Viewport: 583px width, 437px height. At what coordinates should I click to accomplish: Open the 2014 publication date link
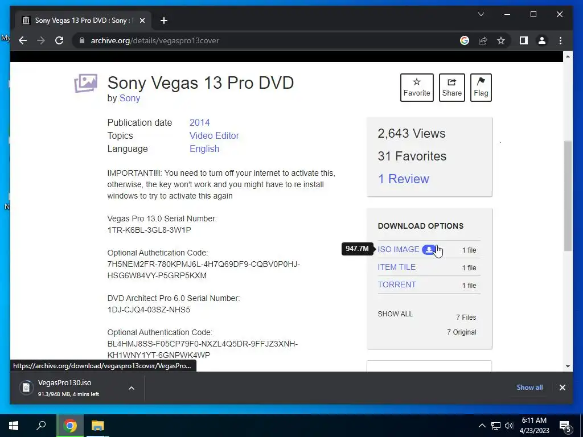point(200,123)
